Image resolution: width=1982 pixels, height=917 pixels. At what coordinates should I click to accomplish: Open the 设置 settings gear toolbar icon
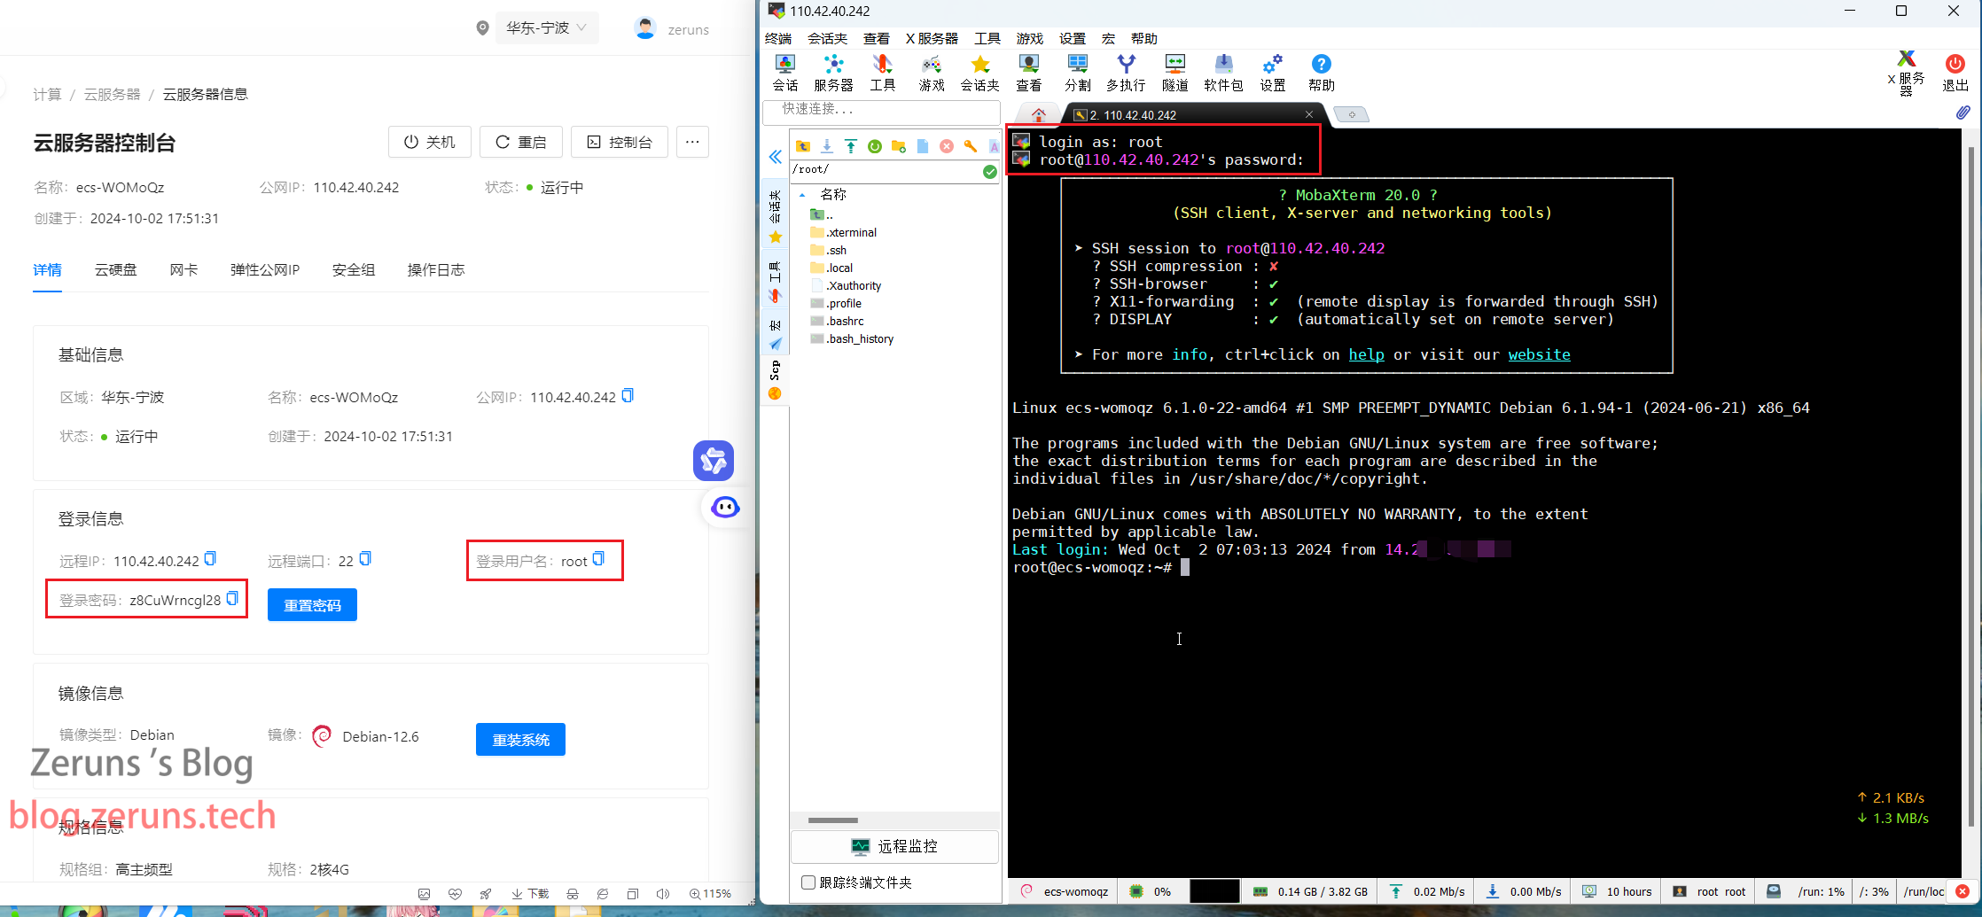(1273, 73)
